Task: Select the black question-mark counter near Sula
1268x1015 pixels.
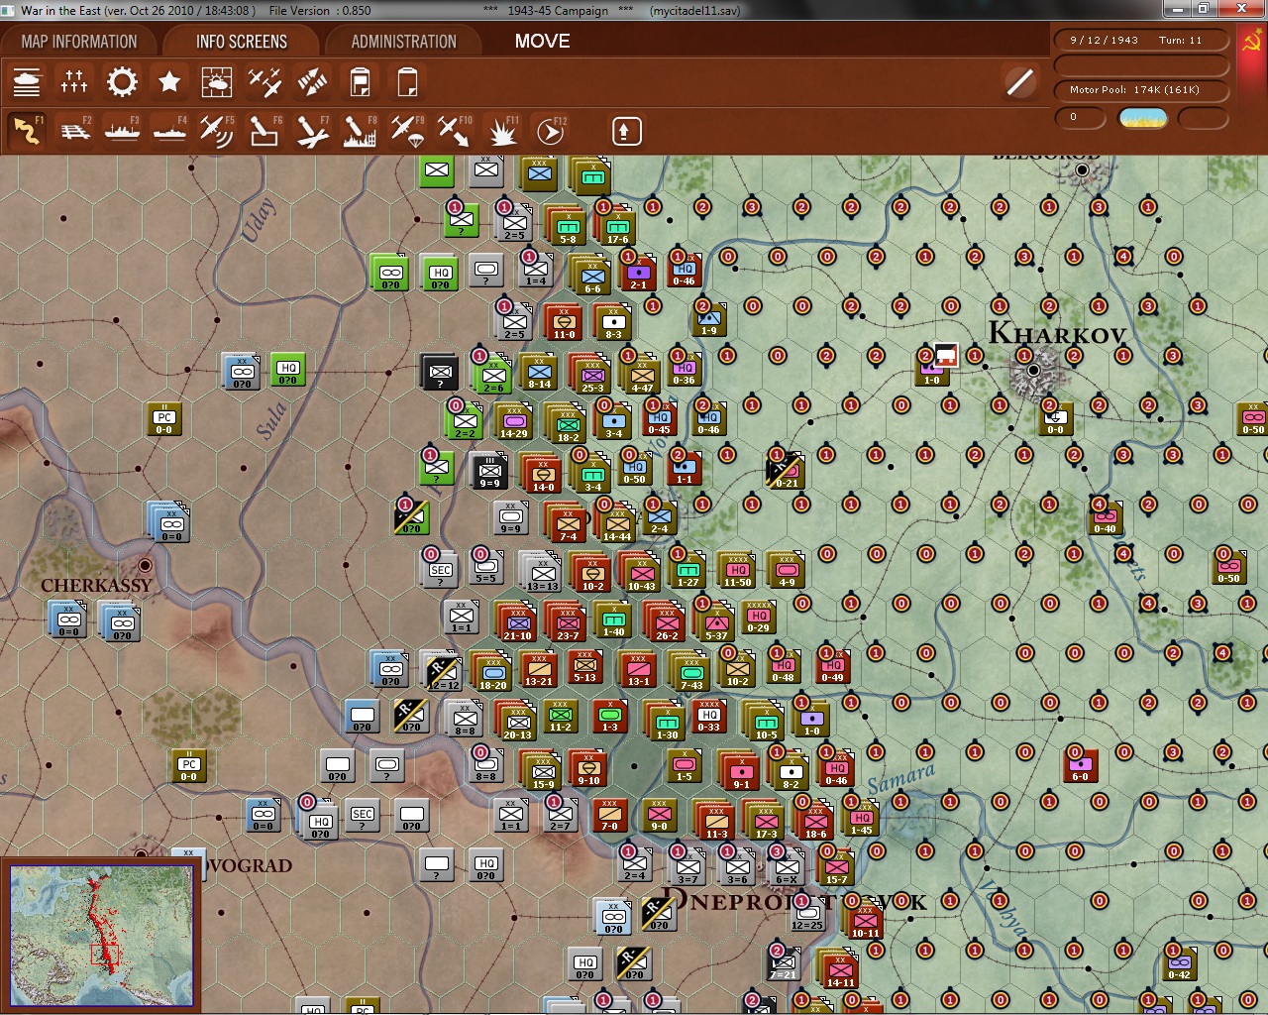Action: coord(439,372)
